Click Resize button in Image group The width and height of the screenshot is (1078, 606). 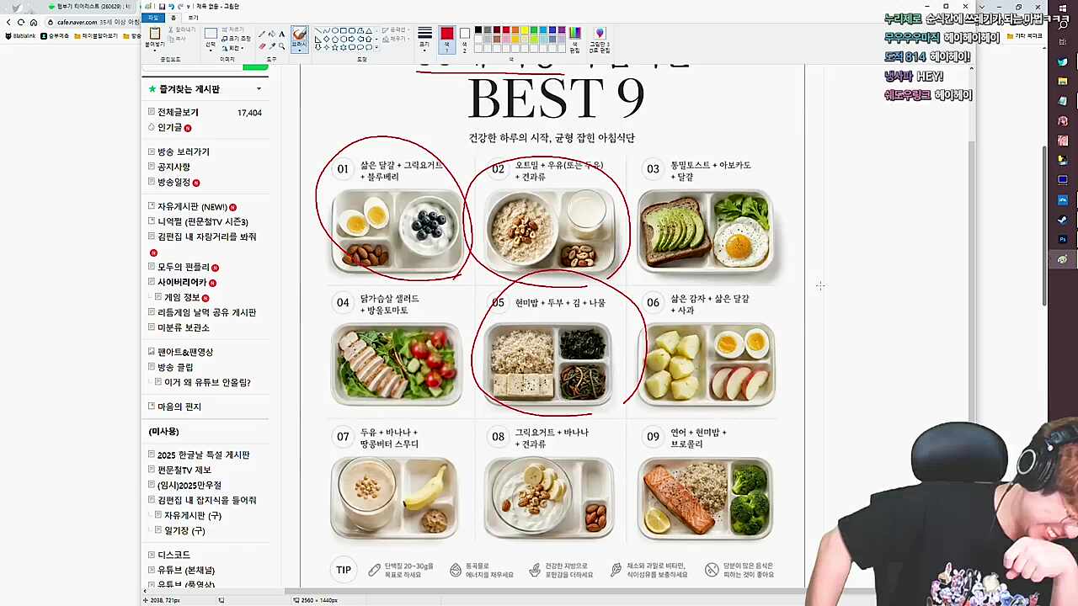[x=235, y=39]
